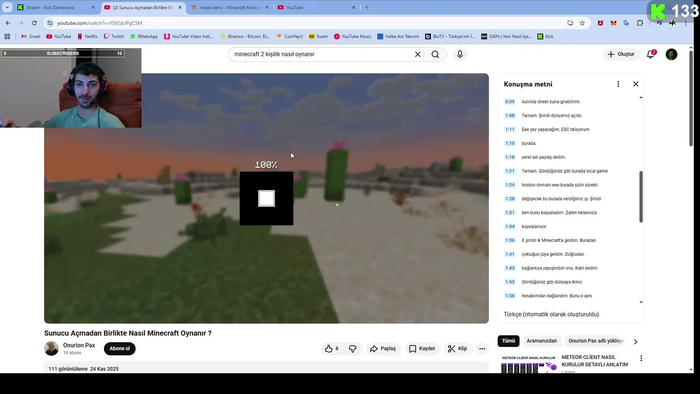This screenshot has height=394, width=700.
Task: Expand the Türkçe transcript language selector
Action: click(551, 314)
